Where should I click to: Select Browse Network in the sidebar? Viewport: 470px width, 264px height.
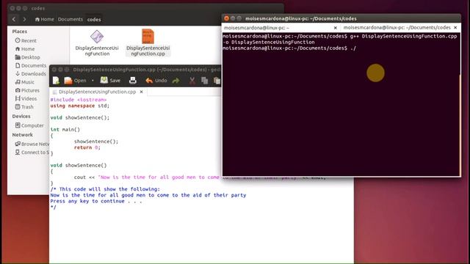point(32,144)
